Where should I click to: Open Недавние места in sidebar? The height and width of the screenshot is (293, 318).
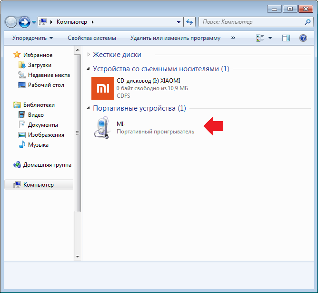(x=49, y=75)
